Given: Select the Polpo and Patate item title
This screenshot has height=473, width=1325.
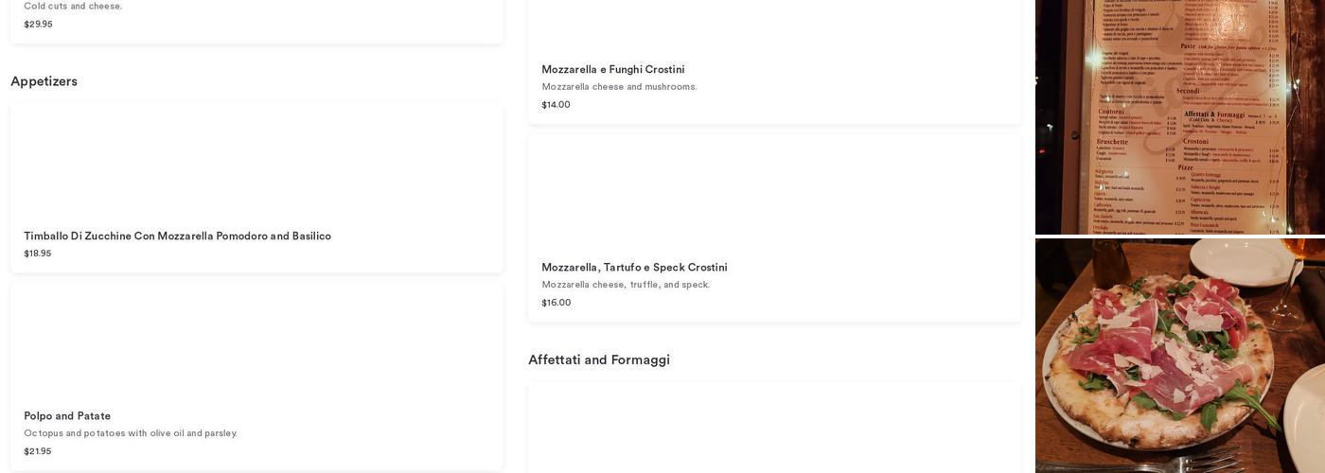Looking at the screenshot, I should point(67,416).
